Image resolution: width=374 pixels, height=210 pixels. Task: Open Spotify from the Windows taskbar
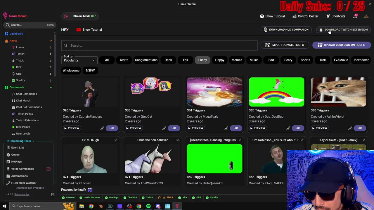click(148, 206)
